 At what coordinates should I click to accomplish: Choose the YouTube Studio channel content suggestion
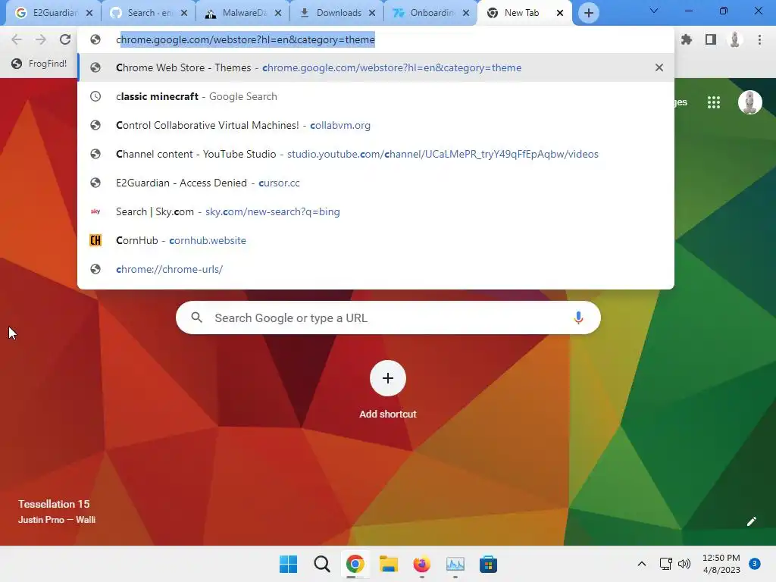coord(376,154)
